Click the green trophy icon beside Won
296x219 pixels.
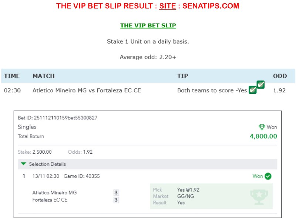tap(262, 127)
